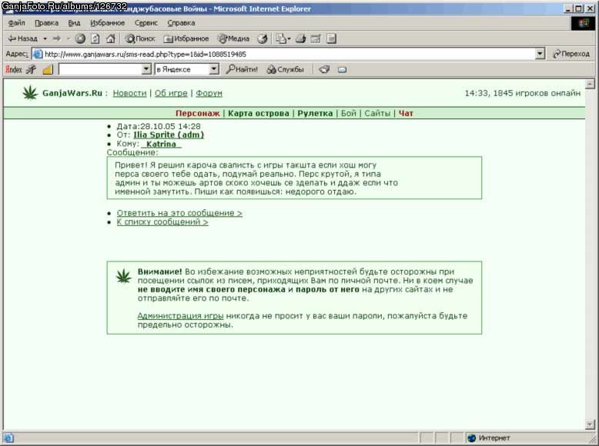Open the Администрация игры link

click(180, 316)
